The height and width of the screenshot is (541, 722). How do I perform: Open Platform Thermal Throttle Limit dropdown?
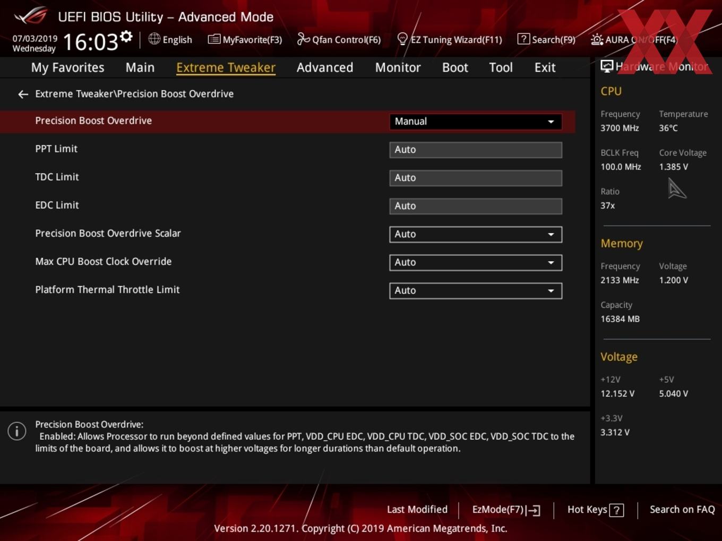click(x=476, y=291)
